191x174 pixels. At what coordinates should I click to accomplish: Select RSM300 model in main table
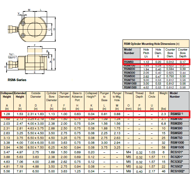176,128
